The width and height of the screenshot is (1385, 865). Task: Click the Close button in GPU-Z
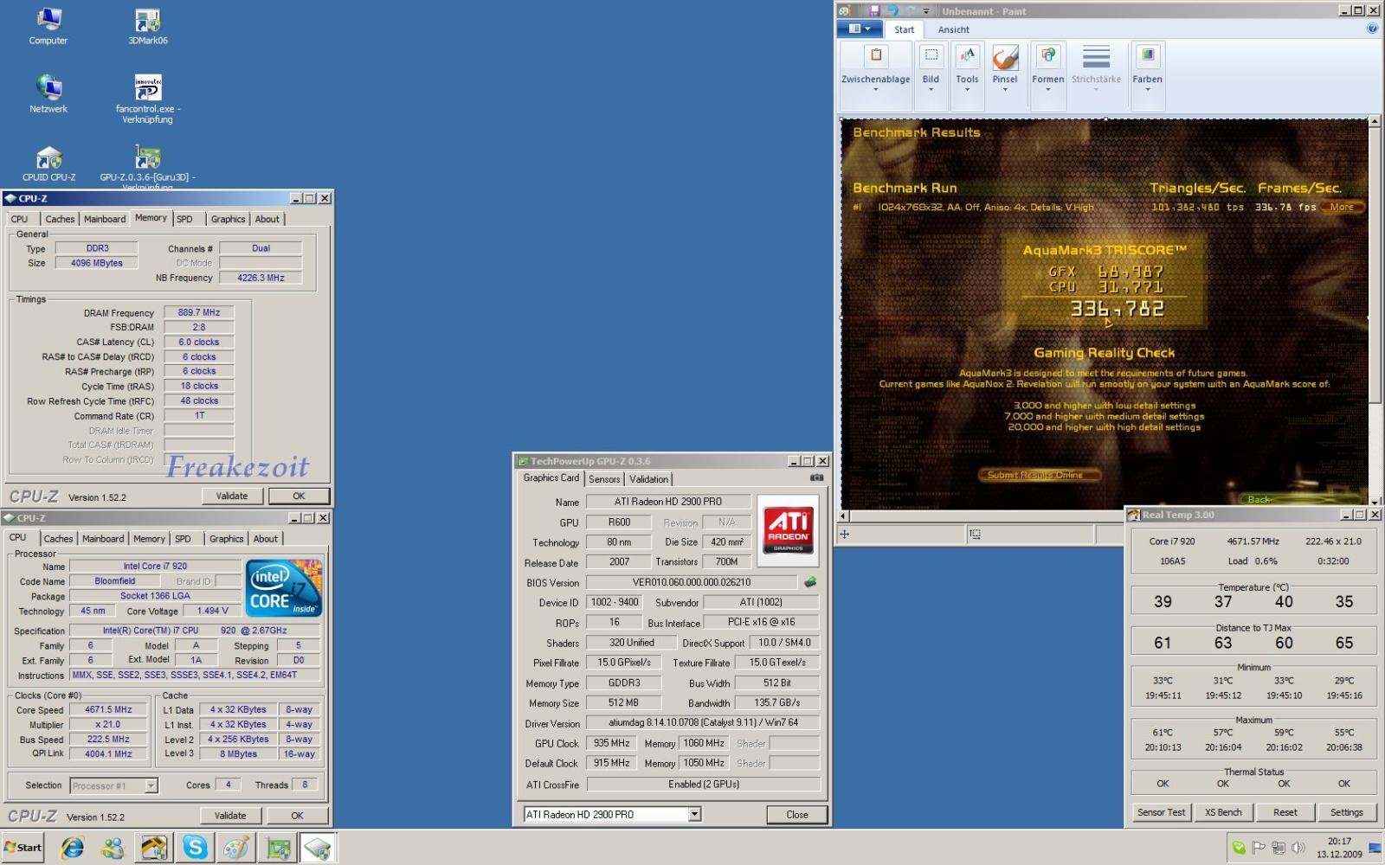pyautogui.click(x=797, y=815)
